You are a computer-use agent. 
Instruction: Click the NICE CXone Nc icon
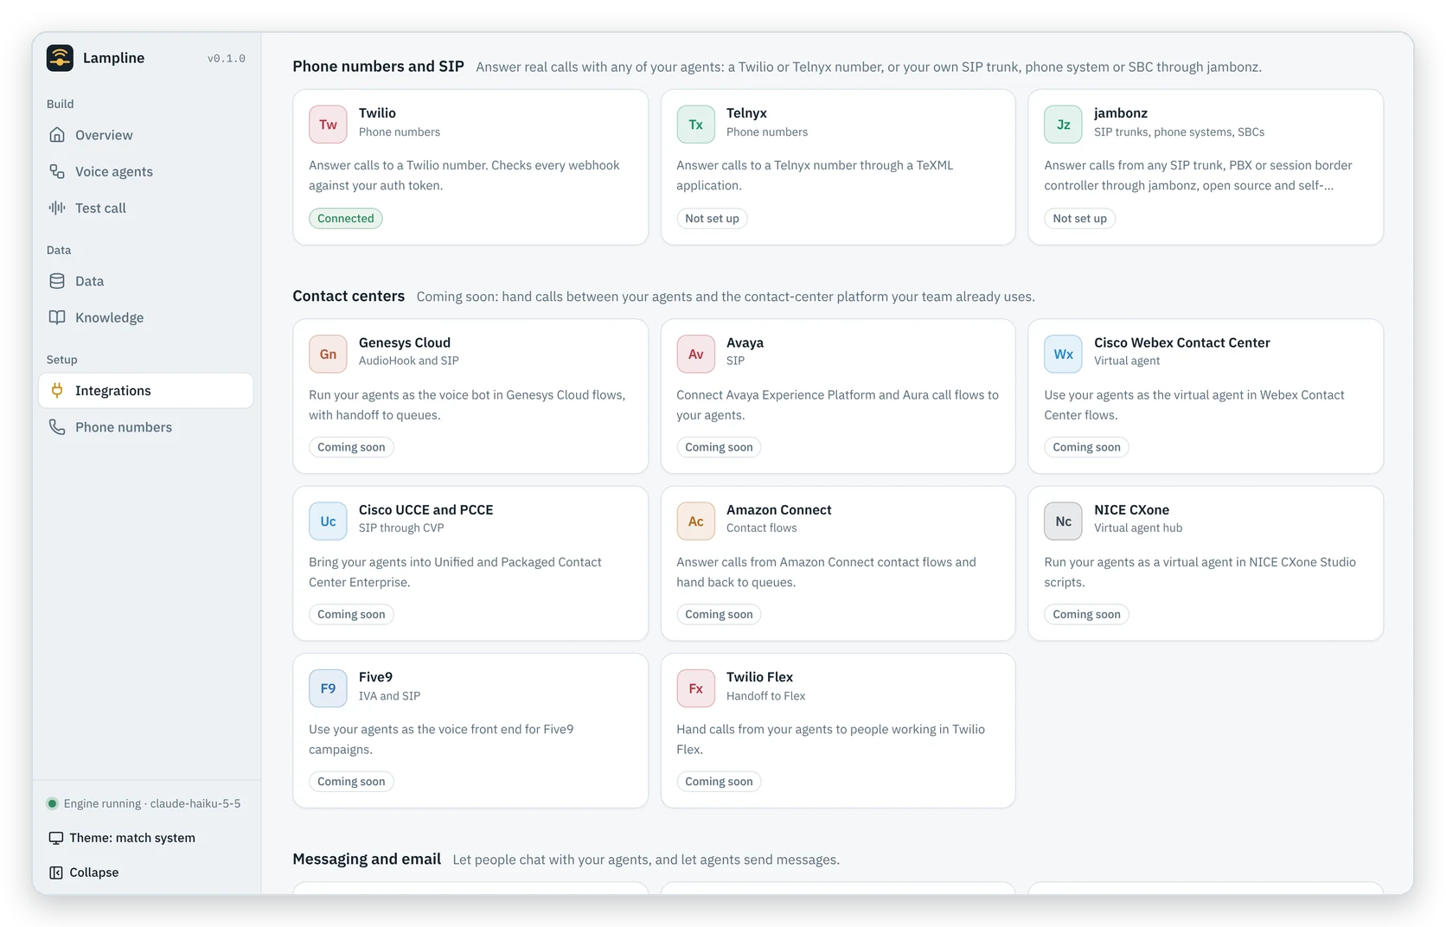click(x=1063, y=521)
